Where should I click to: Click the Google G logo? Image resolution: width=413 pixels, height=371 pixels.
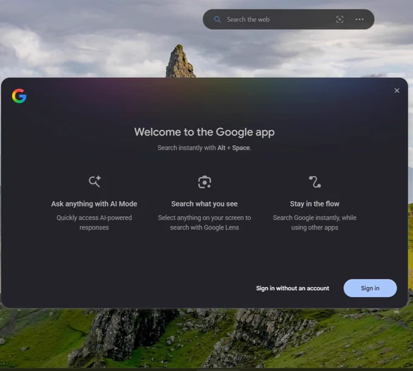pos(19,96)
